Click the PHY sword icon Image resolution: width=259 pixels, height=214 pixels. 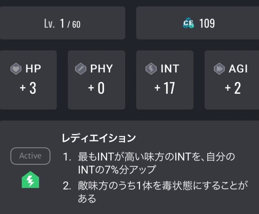point(81,69)
